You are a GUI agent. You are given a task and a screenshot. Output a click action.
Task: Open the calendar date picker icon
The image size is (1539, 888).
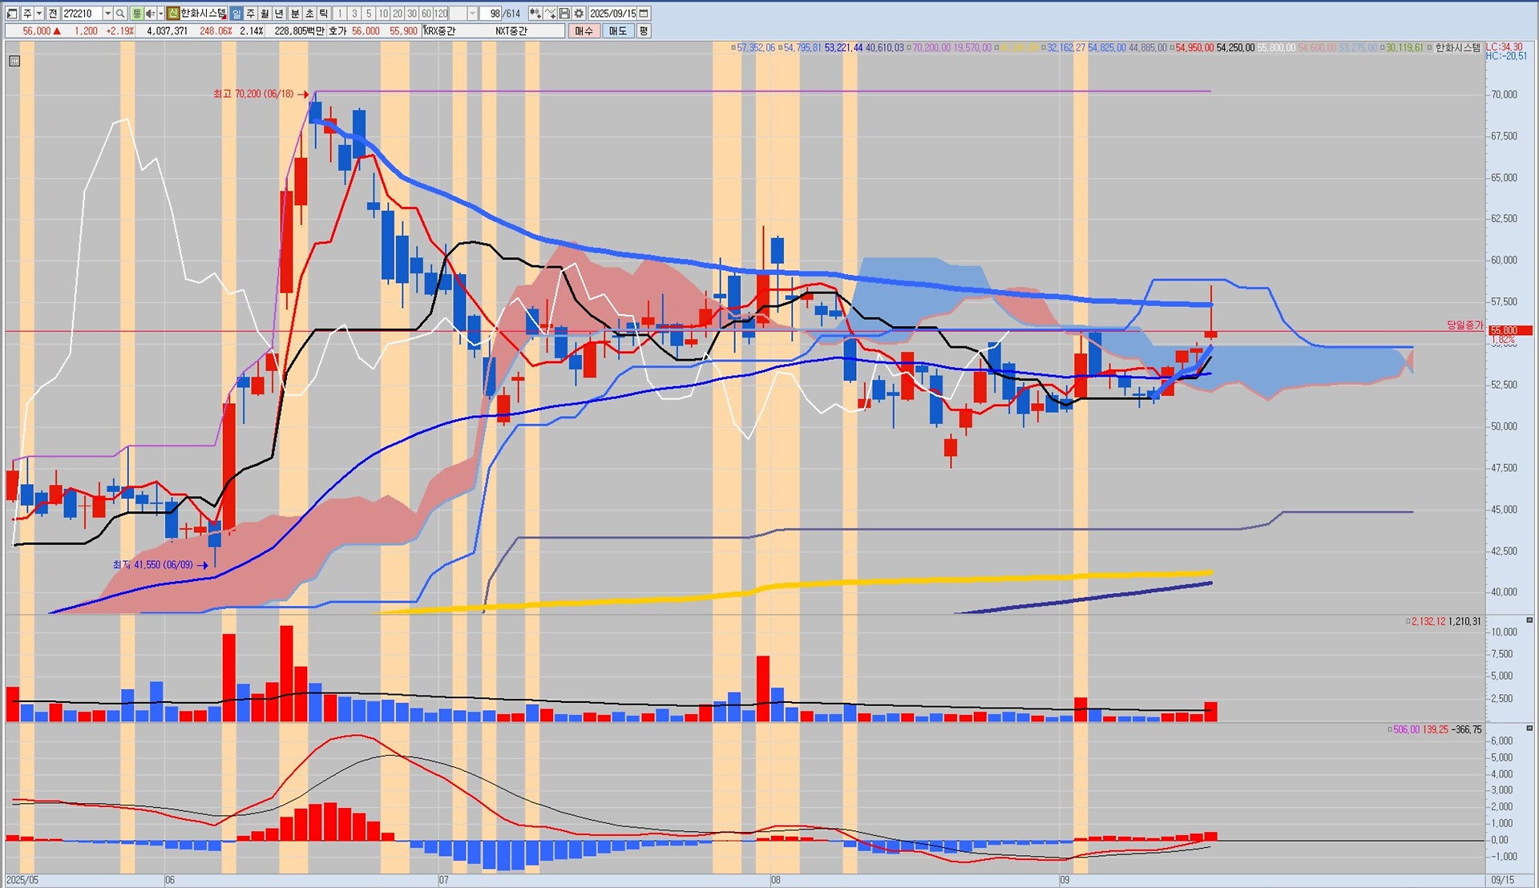pyautogui.click(x=644, y=14)
